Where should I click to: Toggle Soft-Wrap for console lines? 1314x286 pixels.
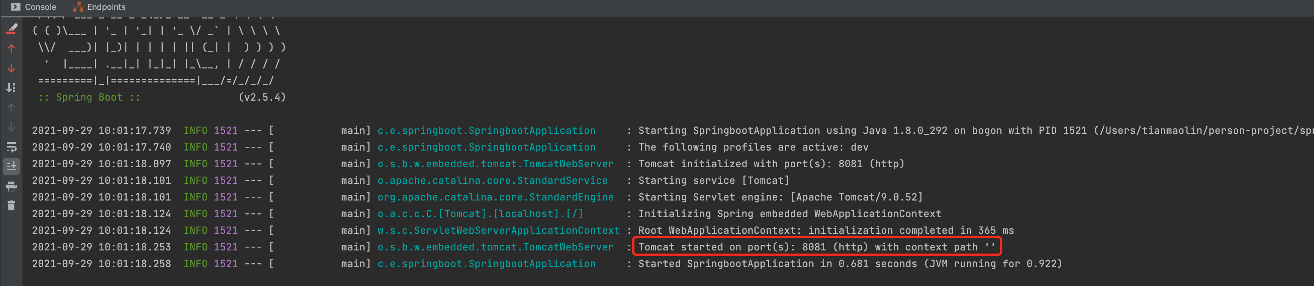pyautogui.click(x=11, y=147)
